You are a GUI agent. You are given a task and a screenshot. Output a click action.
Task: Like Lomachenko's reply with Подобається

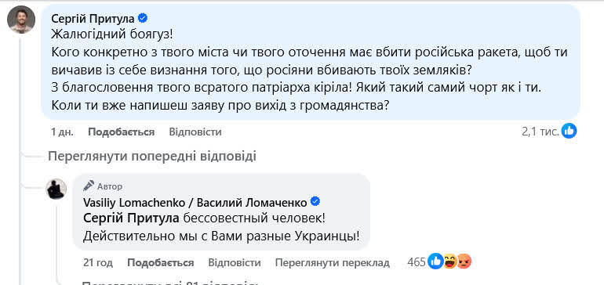tap(161, 263)
